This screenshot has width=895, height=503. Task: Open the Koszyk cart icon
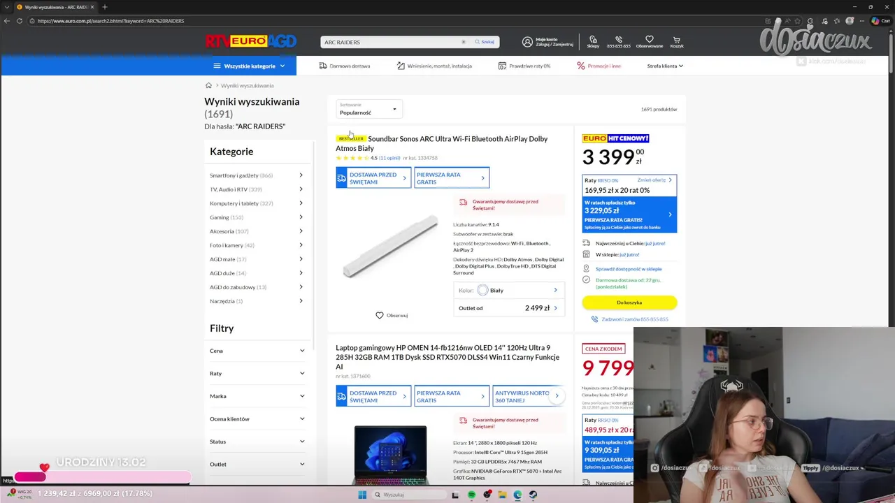677,40
